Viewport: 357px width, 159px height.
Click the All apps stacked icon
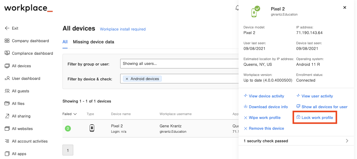point(7,154)
